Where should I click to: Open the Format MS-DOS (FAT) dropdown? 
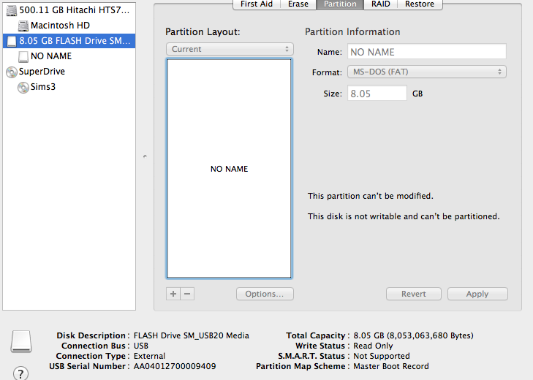click(427, 72)
